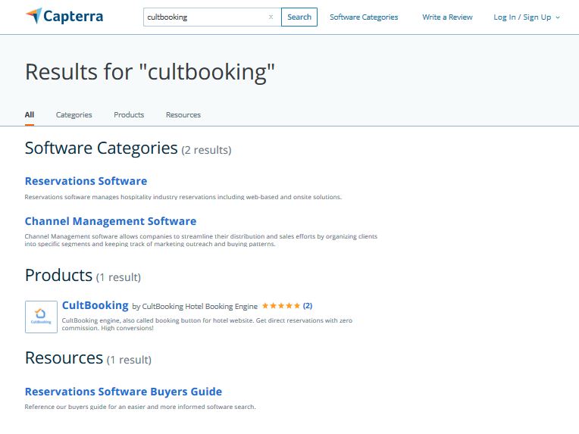Open Reservations Software Buyers Guide
Viewport: 579px width, 434px height.
124,391
